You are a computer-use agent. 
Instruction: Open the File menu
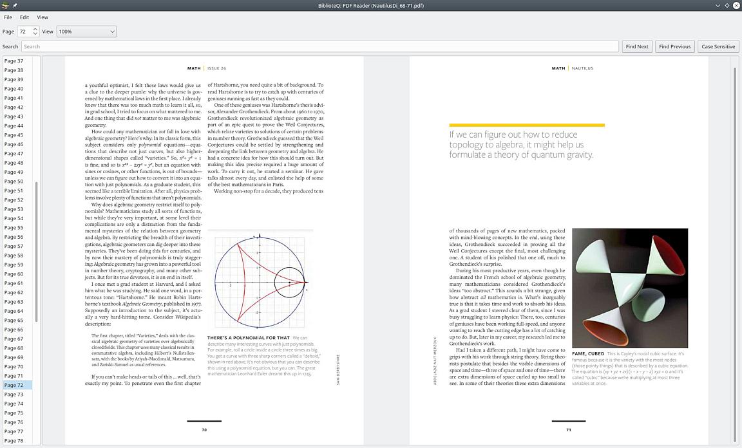(x=8, y=17)
